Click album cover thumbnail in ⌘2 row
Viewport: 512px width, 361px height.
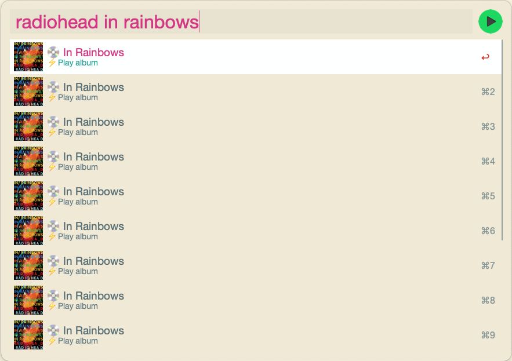pos(28,92)
